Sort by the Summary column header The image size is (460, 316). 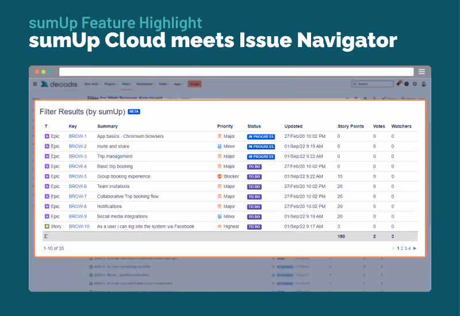[108, 126]
